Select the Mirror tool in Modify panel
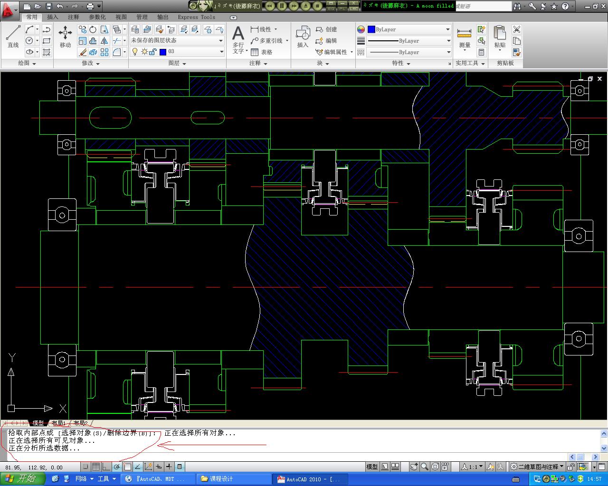Viewport: 608px width, 486px height. (x=104, y=41)
